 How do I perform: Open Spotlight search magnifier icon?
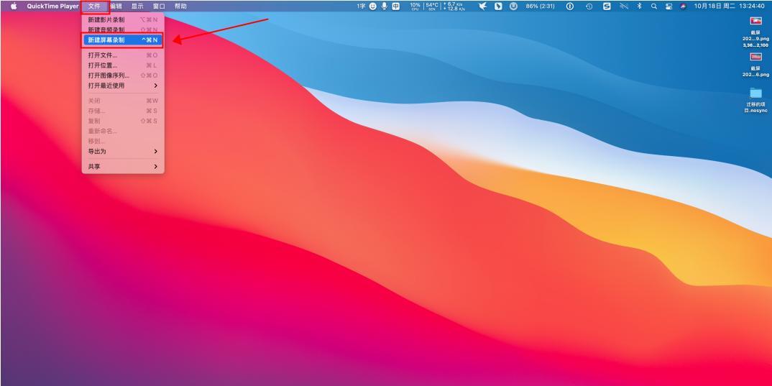click(x=654, y=6)
